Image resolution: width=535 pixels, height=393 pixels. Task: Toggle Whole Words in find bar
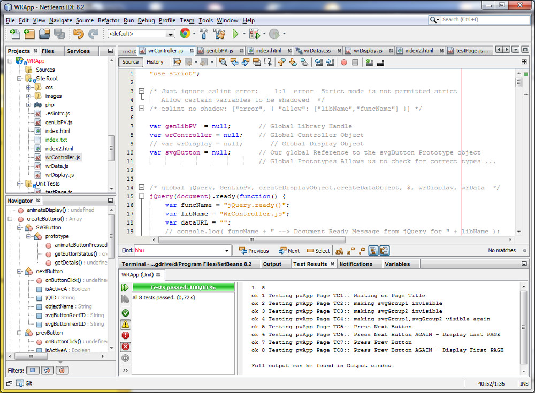coord(350,251)
